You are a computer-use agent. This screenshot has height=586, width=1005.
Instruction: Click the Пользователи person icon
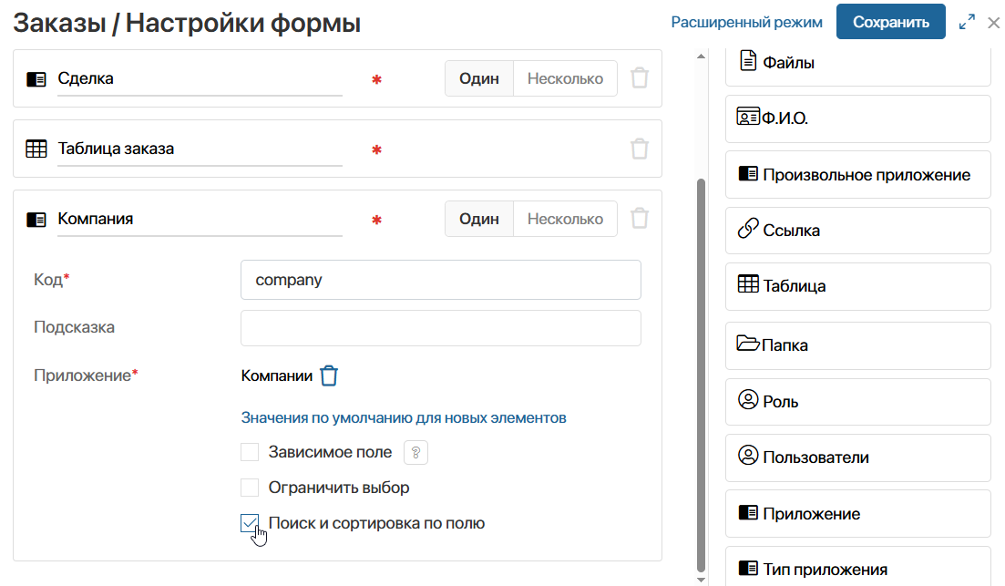[x=748, y=455]
